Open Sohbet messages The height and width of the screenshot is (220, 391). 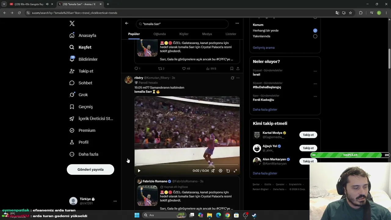pos(81,83)
